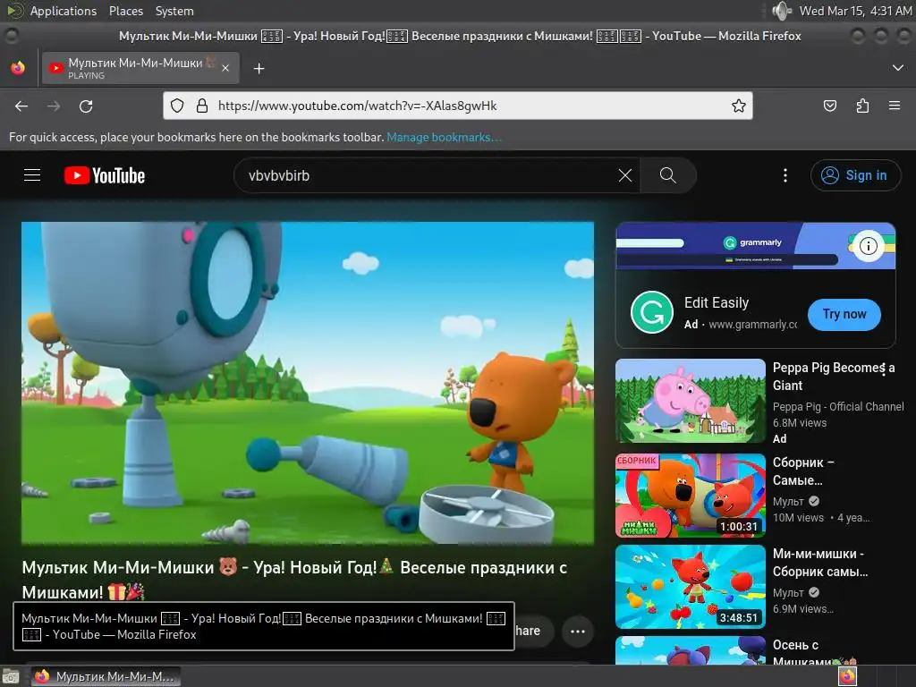Open the tracking protection shield icon

(x=177, y=106)
